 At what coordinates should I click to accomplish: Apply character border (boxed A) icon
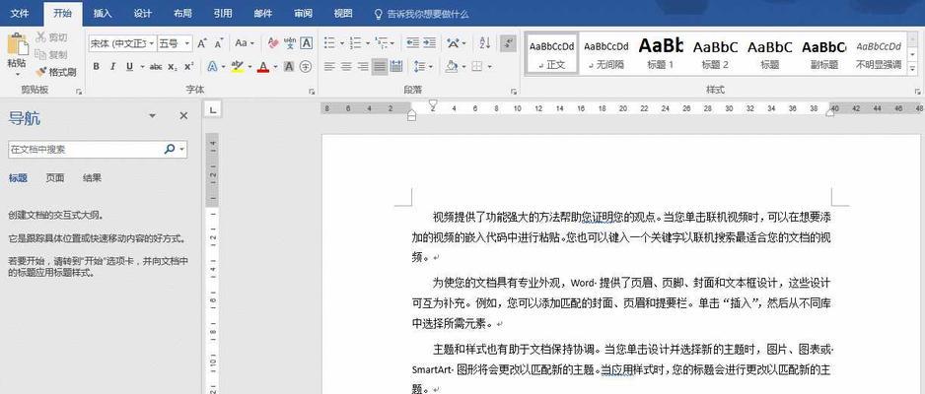[306, 43]
